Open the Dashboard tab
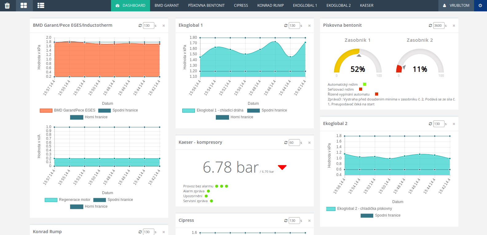The height and width of the screenshot is (235, 487). [130, 6]
